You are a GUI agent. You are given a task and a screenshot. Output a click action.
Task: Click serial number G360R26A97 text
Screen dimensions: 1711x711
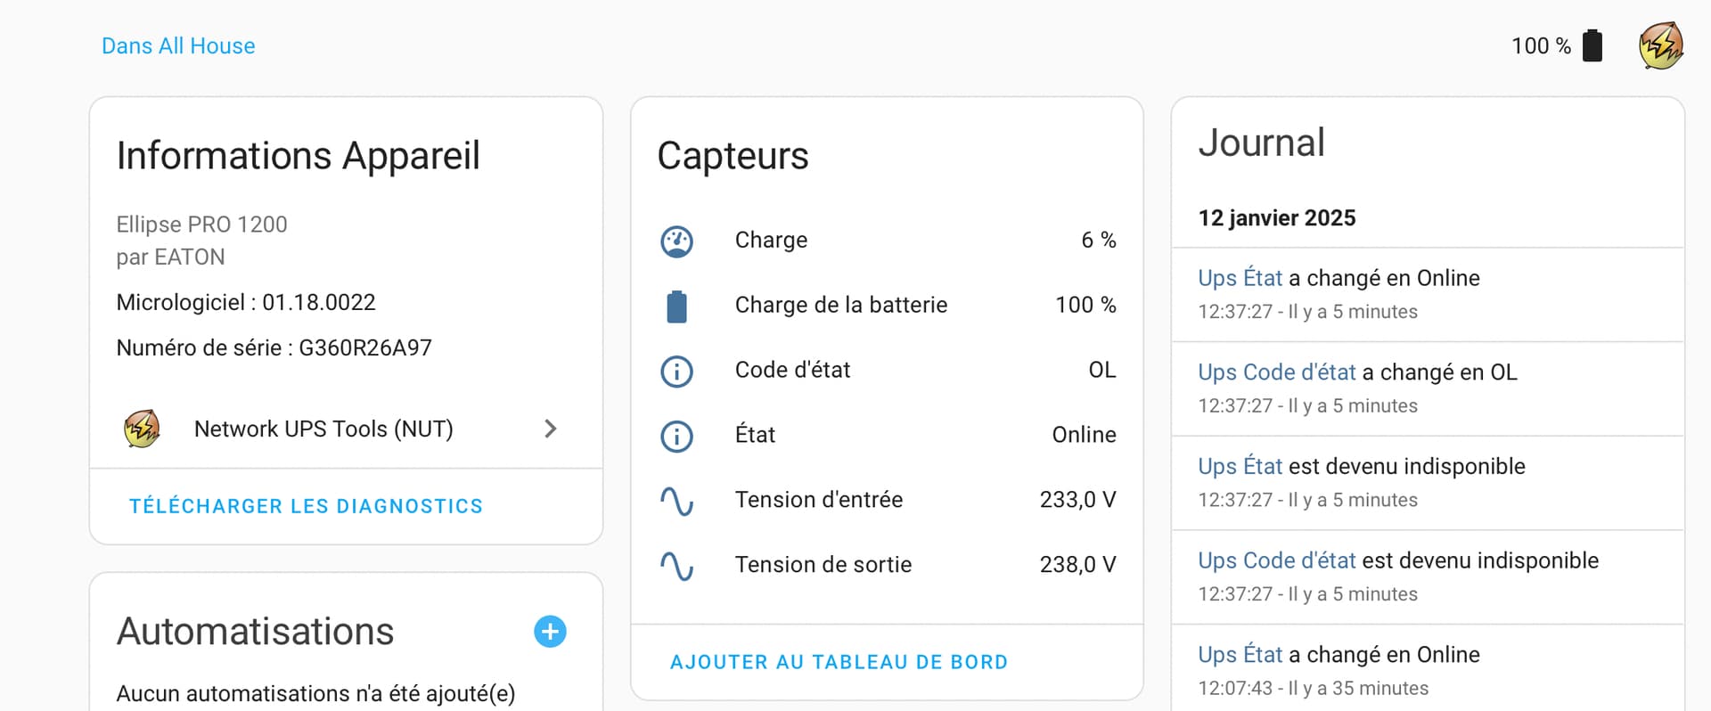coord(365,347)
